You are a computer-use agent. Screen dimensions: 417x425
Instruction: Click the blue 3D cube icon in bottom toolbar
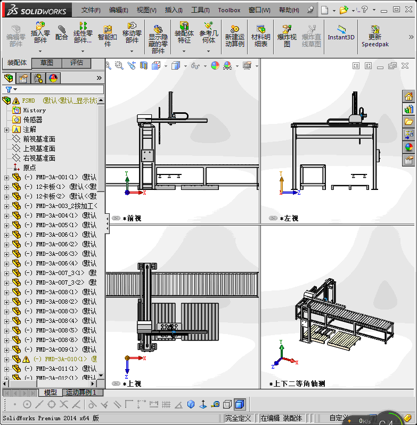(191, 405)
